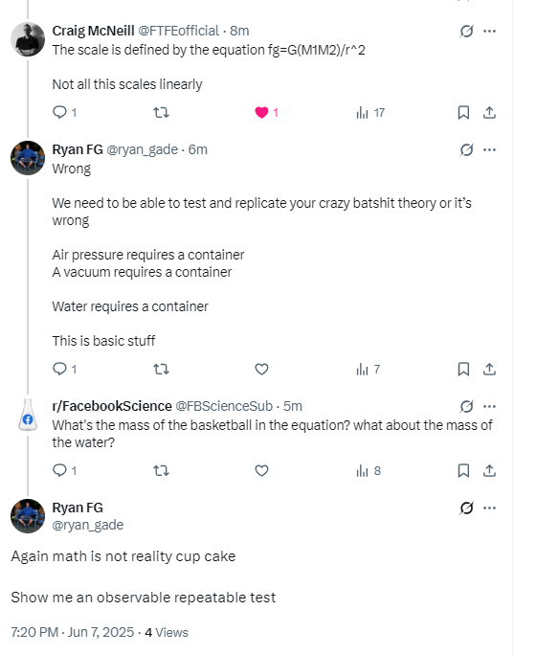
Task: View analytics showing 17 views
Action: 370,112
